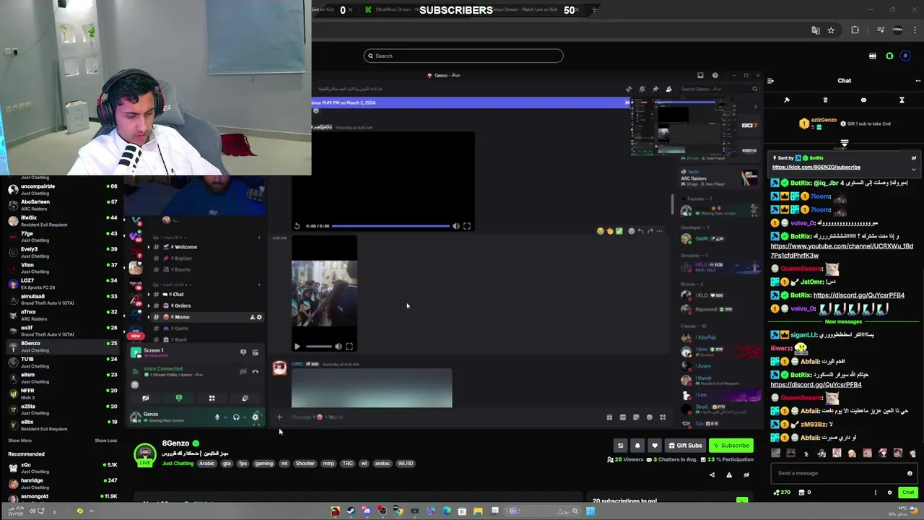Hide the pinned BotRix message
924x520 pixels.
pos(913,158)
